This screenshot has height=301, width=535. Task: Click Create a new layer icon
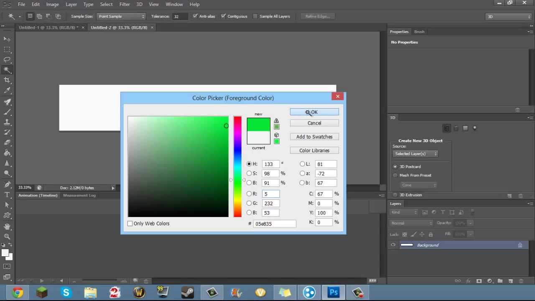pos(511,281)
